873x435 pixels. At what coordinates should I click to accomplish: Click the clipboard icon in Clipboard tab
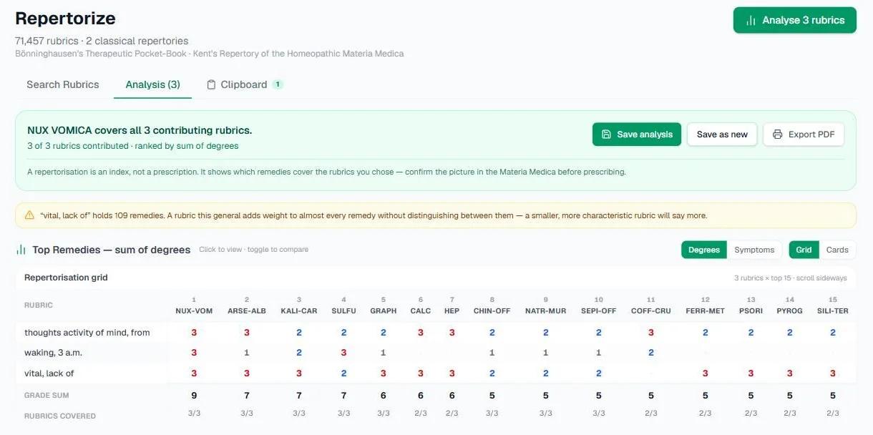(x=211, y=84)
